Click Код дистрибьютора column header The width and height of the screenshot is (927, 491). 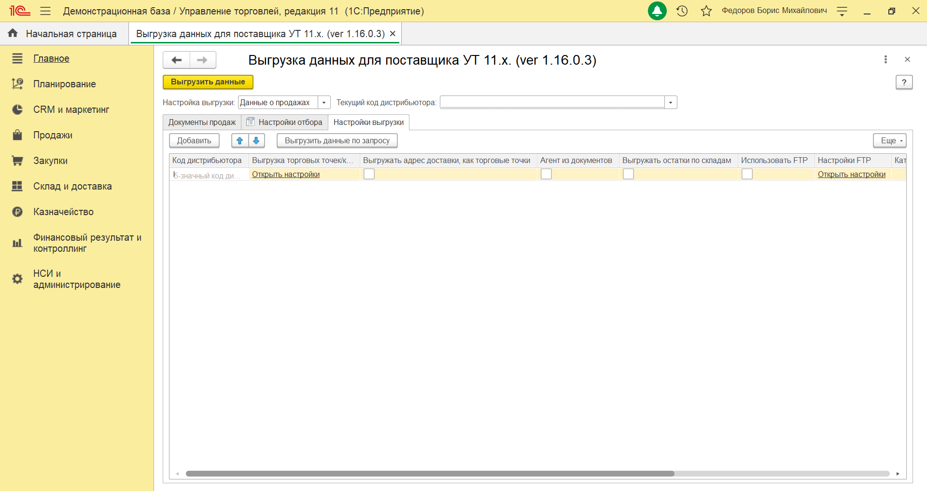coord(209,160)
